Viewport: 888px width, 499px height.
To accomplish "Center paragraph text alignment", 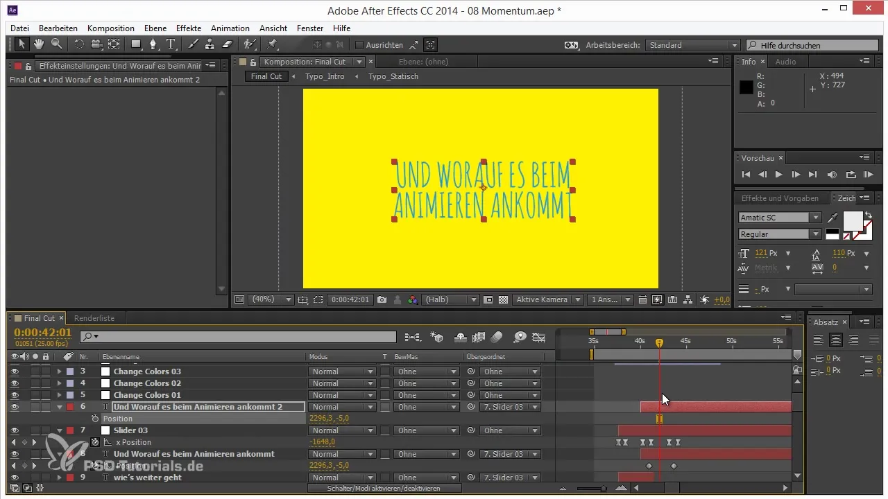I will pos(836,340).
